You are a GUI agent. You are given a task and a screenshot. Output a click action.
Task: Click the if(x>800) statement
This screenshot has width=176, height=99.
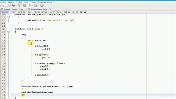click(x=42, y=46)
